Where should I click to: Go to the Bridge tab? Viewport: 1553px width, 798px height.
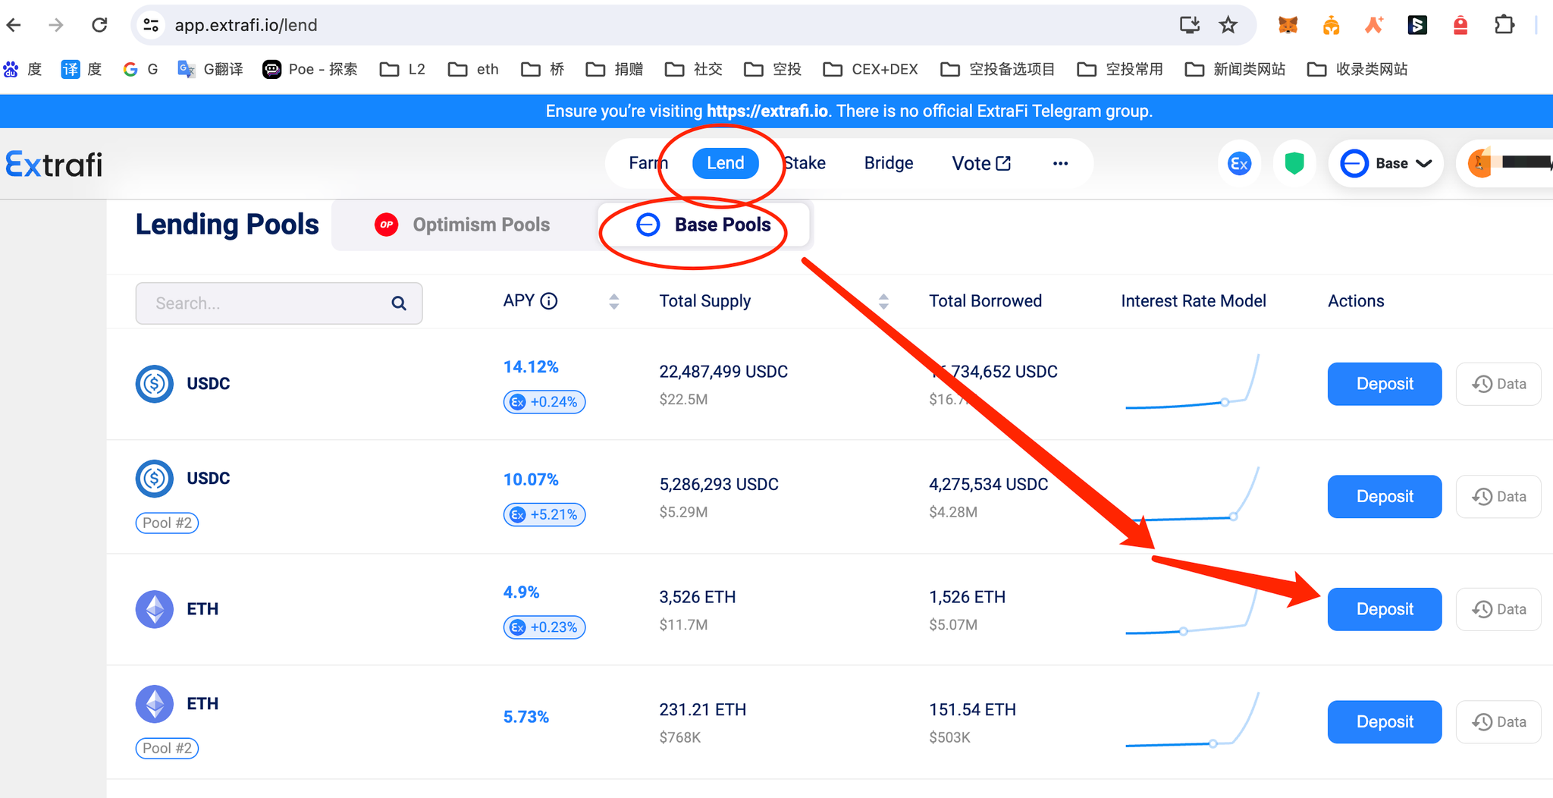(x=888, y=163)
